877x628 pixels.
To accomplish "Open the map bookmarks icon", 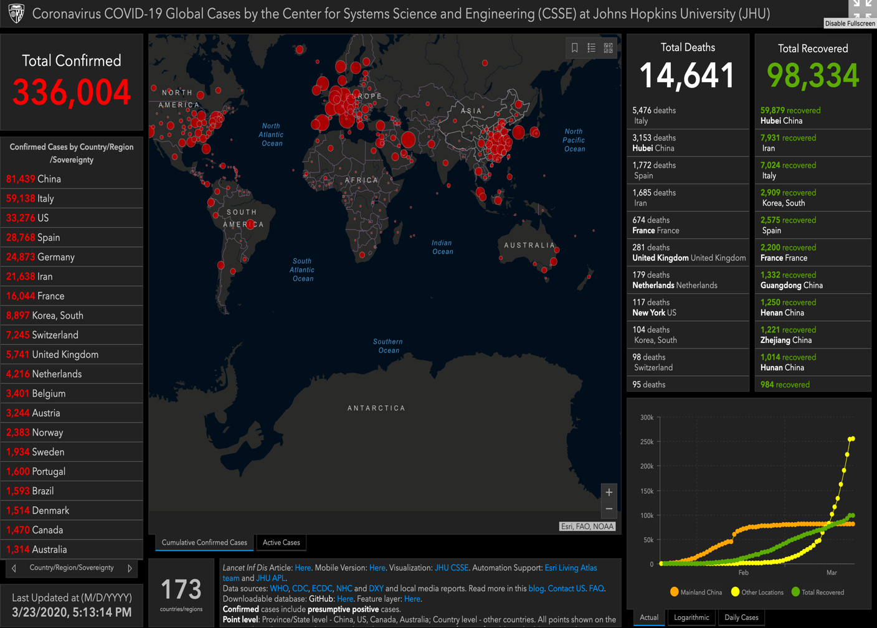I will 574,48.
